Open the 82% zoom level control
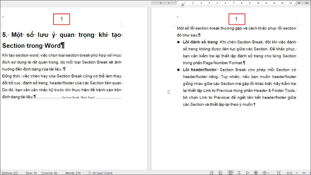311x175 pixels. click(289, 173)
